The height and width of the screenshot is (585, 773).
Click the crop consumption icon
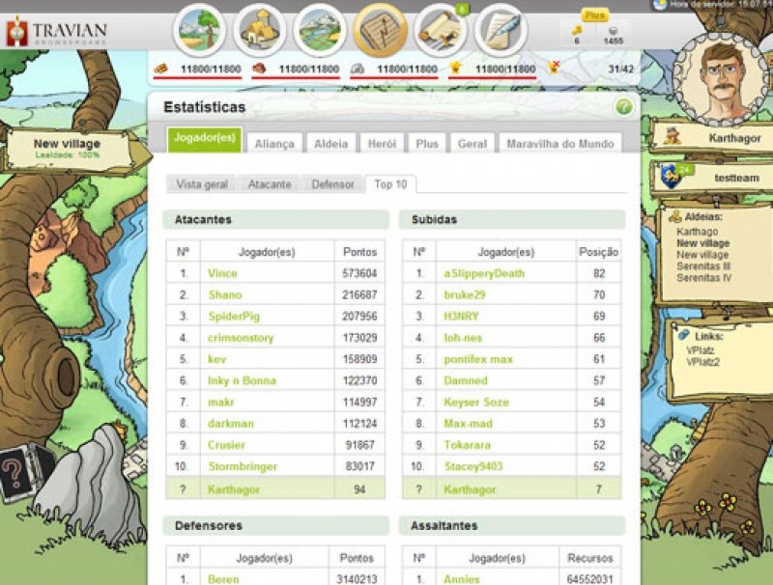pos(555,67)
